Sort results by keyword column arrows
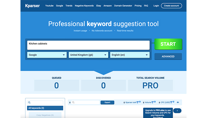 point(70,102)
